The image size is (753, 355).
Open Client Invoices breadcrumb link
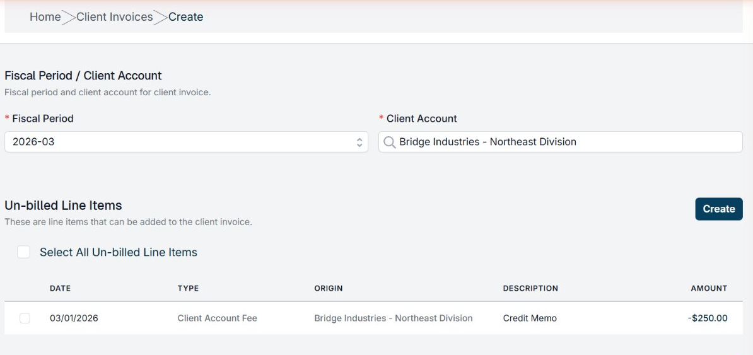click(x=114, y=17)
